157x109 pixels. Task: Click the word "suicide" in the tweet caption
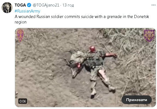click(87, 17)
